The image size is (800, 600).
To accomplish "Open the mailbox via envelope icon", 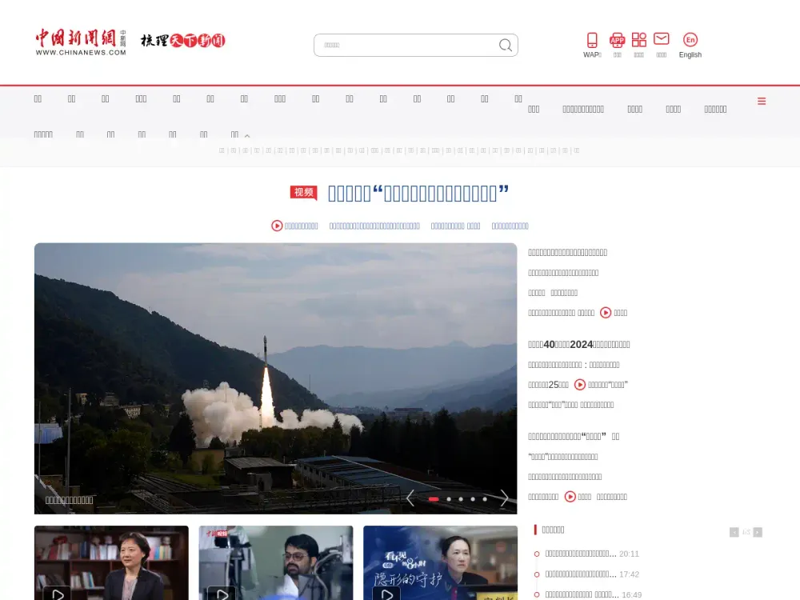I will [x=661, y=39].
